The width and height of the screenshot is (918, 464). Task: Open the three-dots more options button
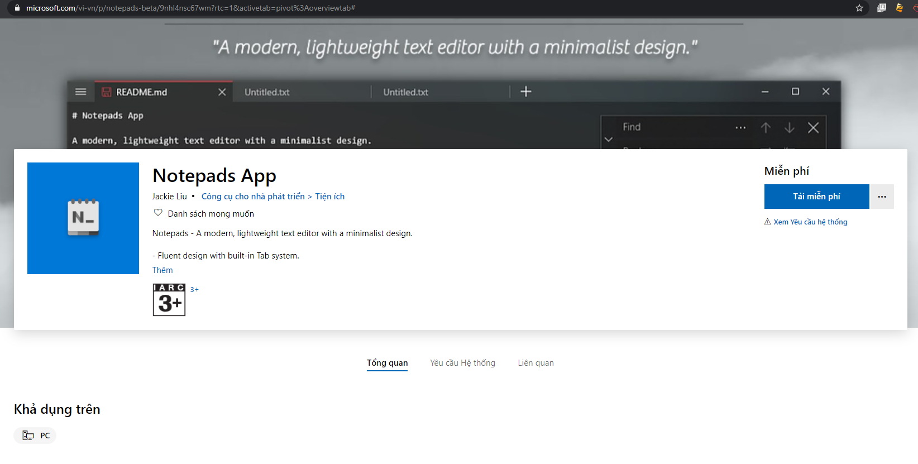click(882, 197)
